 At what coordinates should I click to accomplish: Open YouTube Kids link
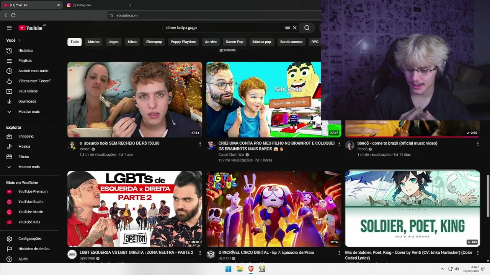(x=30, y=222)
